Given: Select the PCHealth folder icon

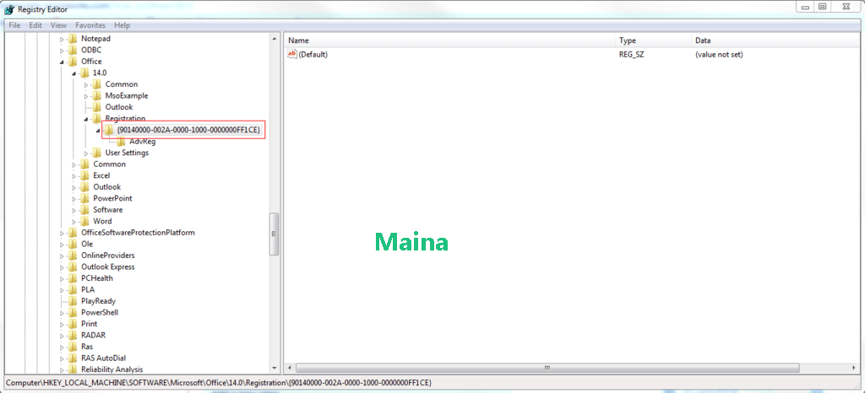Looking at the screenshot, I should (x=73, y=278).
